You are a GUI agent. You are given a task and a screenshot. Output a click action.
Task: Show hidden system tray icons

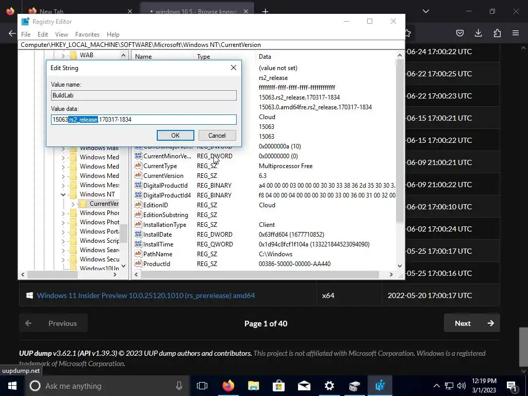[x=436, y=386]
